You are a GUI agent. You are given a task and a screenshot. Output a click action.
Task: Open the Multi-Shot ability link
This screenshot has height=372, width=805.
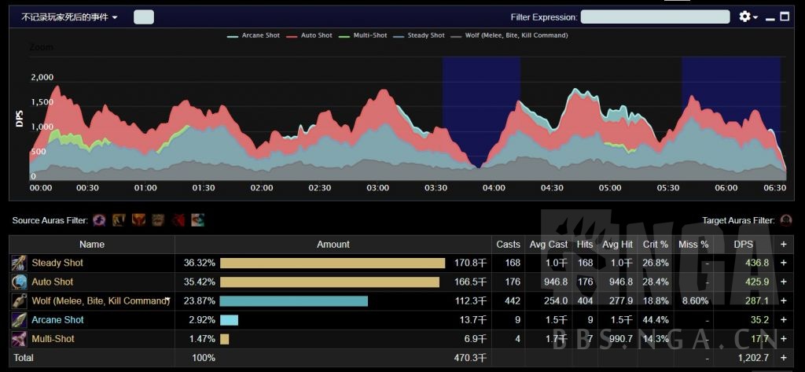tap(53, 339)
